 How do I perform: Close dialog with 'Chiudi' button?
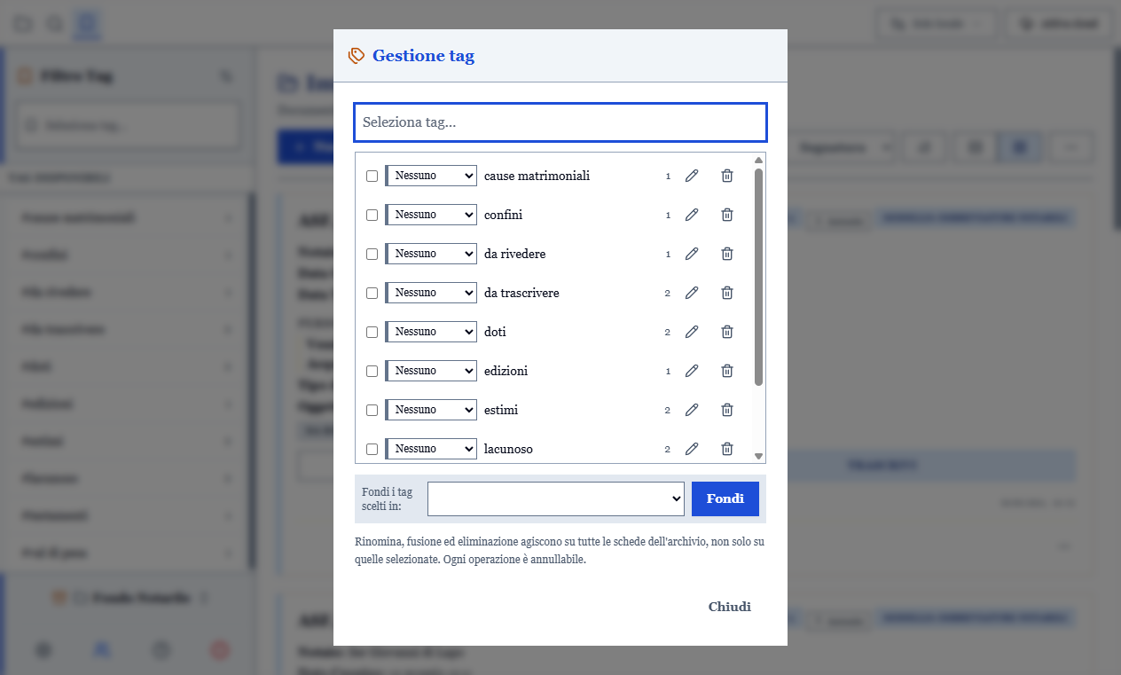pyautogui.click(x=729, y=607)
